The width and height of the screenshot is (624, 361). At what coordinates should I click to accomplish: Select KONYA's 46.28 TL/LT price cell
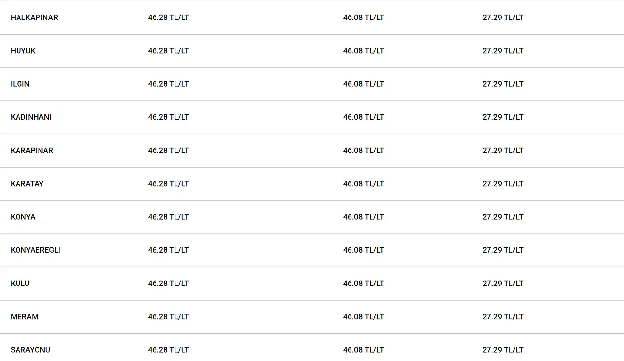[x=169, y=217]
